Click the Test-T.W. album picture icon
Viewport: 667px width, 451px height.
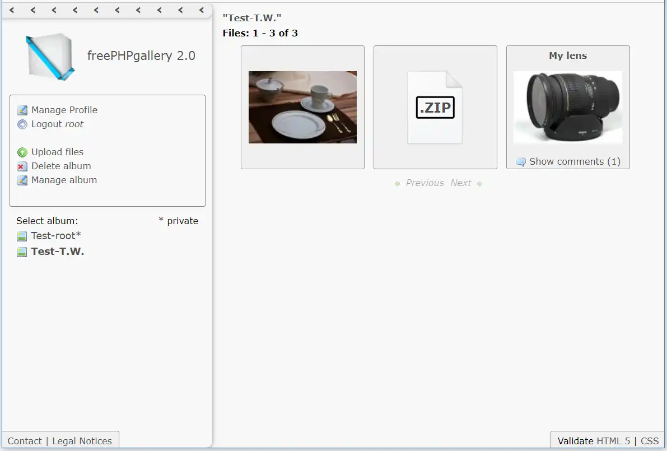[22, 252]
